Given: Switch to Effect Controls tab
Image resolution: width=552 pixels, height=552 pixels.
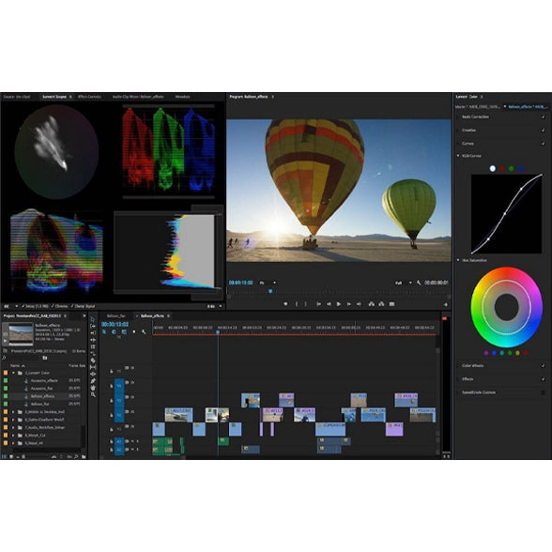Looking at the screenshot, I should [89, 97].
